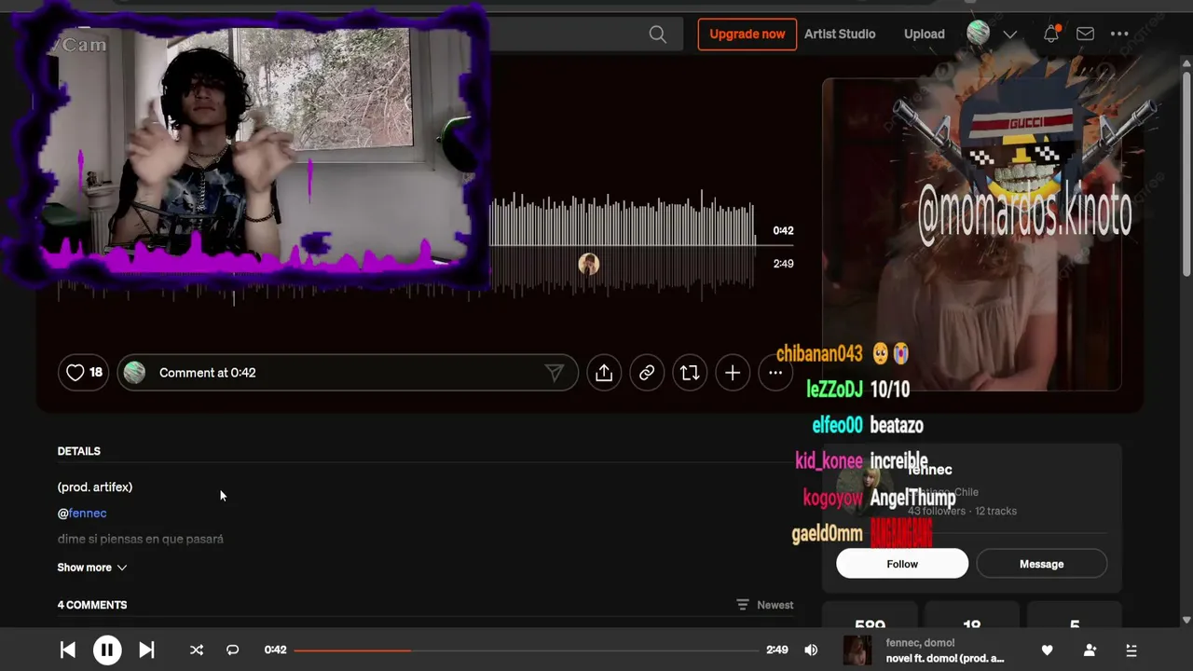Expand the description with Show more
This screenshot has height=671, width=1193.
[x=91, y=568]
